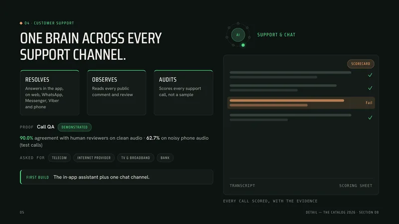The height and width of the screenshot is (224, 399).
Task: Click the 62.7% noisy audio figure
Action: (x=153, y=138)
